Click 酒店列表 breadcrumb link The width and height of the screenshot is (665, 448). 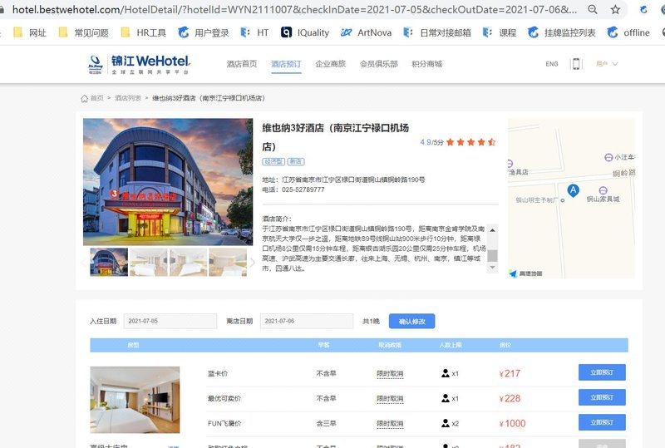(x=127, y=98)
